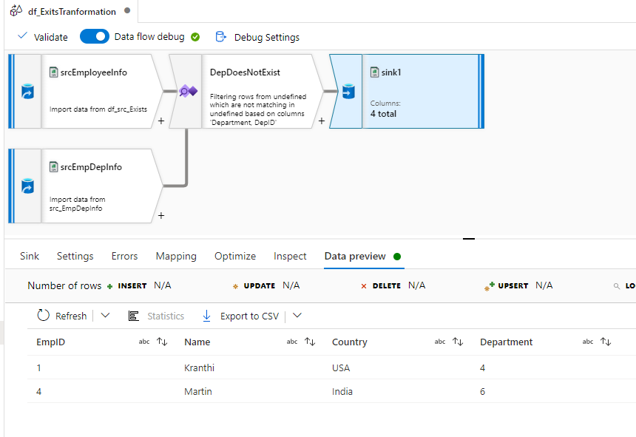Click the EmpID abc type indicator
Screen dimensions: 636x437
point(144,342)
